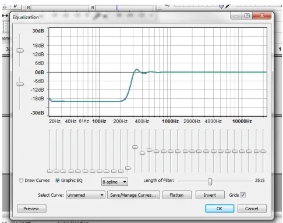
Task: Click the 10000Hz frequency label
Action: pos(242,121)
